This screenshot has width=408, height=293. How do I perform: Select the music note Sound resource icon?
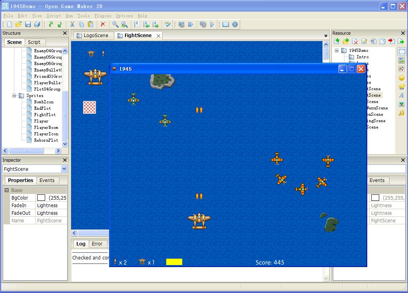(x=402, y=113)
